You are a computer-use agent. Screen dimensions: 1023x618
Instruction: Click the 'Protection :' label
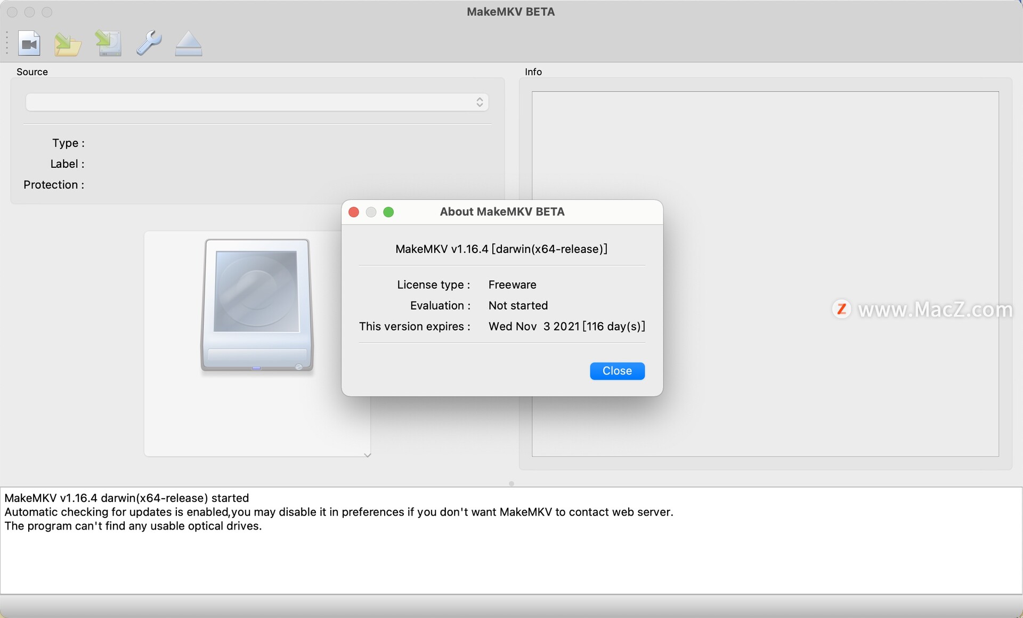(54, 184)
